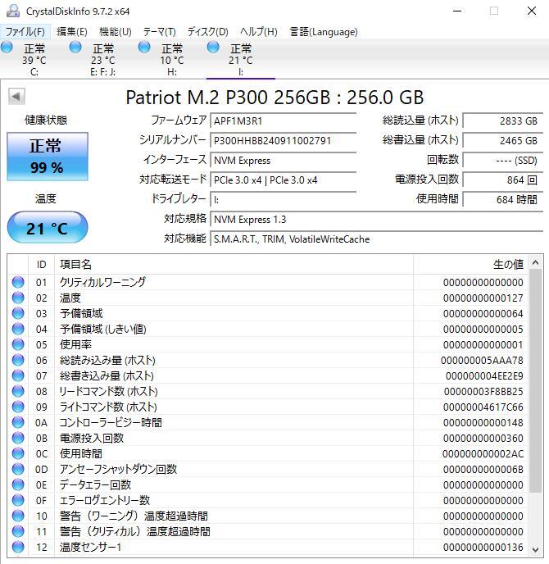549x564 pixels.
Task: Click the status orb for 使用率 row
Action: (18, 344)
